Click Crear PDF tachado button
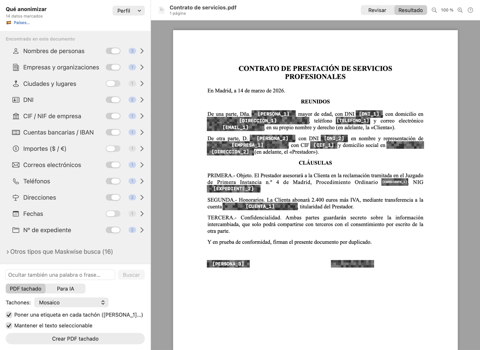Screen dimensions: 480x350 coord(75,339)
